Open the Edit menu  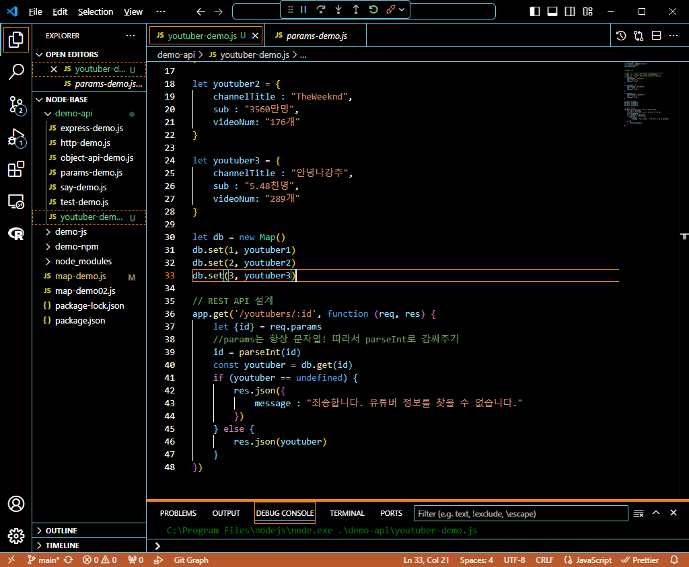coord(60,12)
